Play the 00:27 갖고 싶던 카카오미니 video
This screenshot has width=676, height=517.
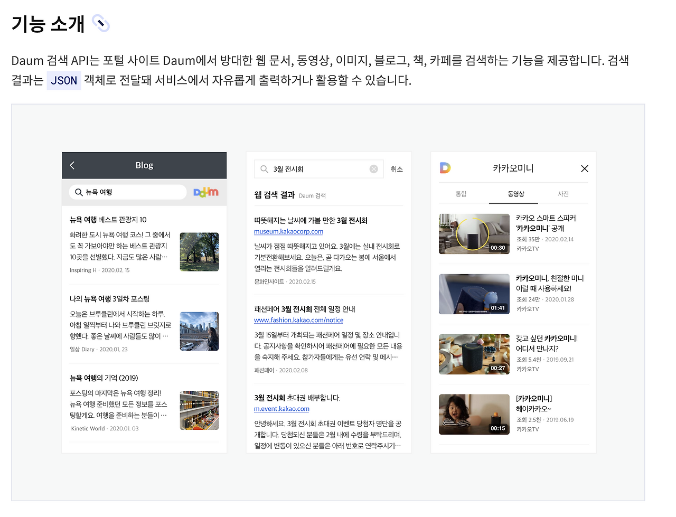[x=474, y=354]
